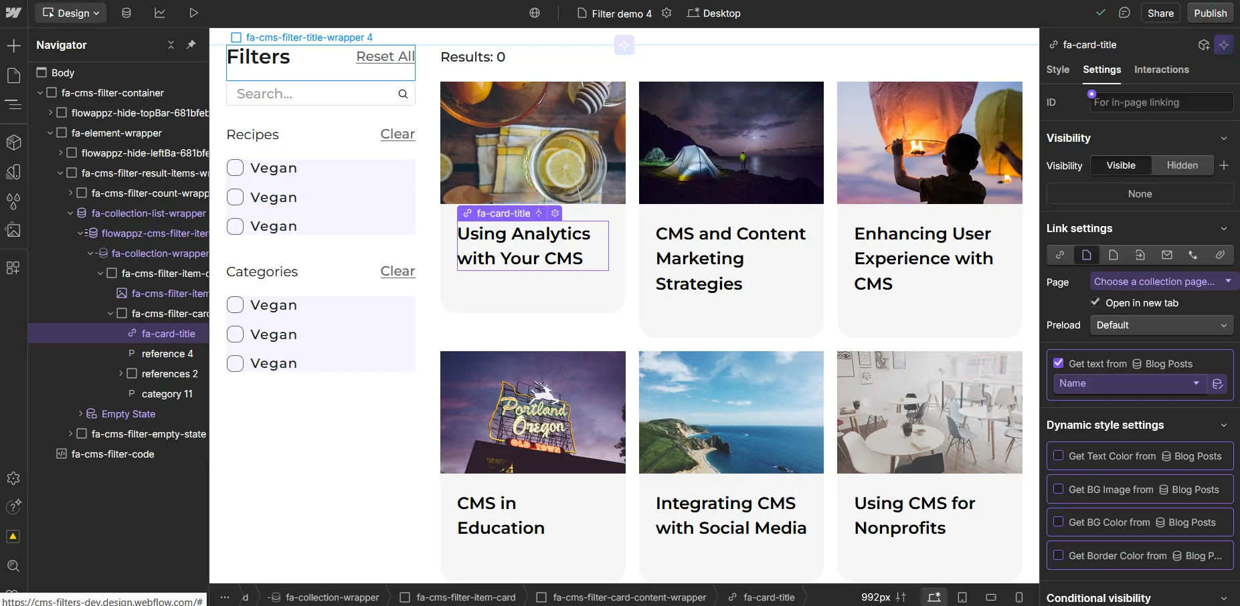
Task: Click the Preview play icon
Action: point(193,13)
